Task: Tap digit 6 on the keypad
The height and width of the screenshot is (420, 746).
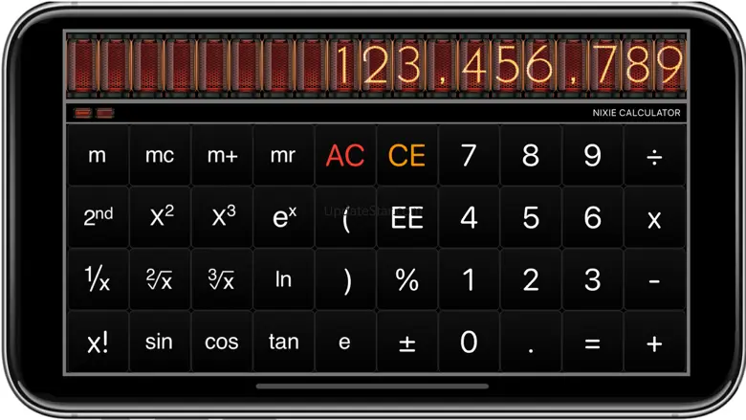Action: (593, 217)
